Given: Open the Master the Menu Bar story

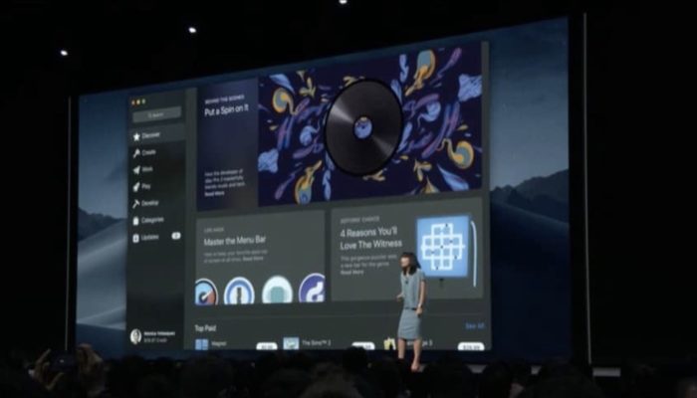Looking at the screenshot, I should click(235, 241).
